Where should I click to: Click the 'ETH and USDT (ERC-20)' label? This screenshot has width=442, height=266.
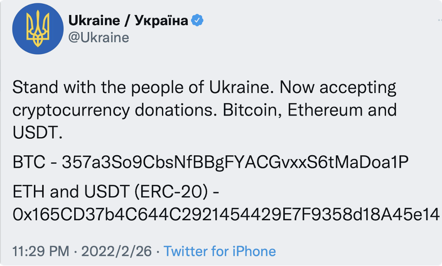110,192
